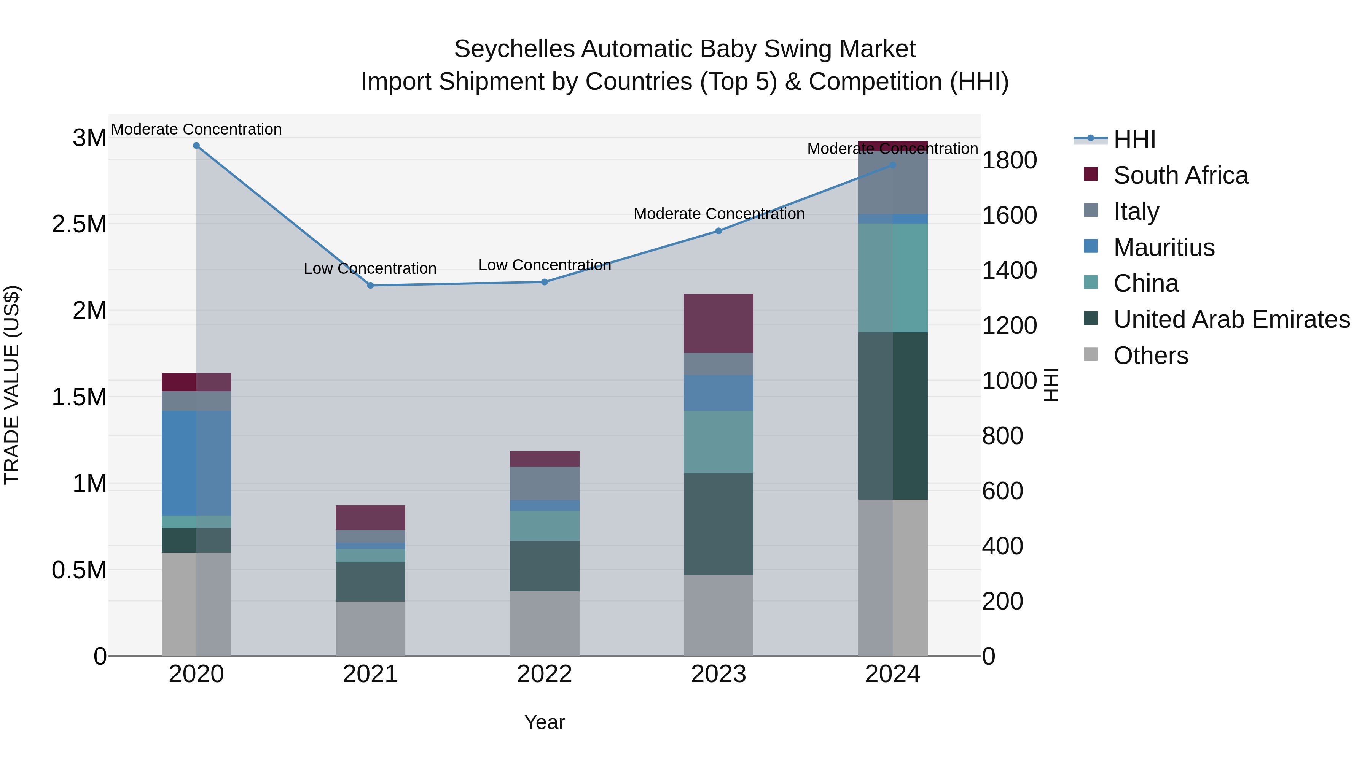Click Mauritius segment in 2023 bar
The image size is (1370, 770).
click(718, 393)
